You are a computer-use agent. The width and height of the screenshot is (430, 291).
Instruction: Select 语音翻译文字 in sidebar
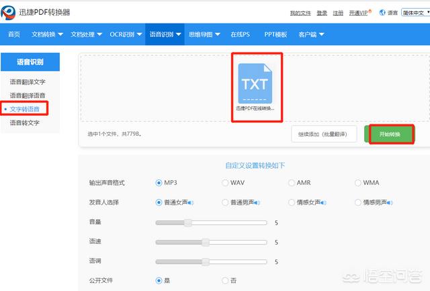[x=28, y=82]
